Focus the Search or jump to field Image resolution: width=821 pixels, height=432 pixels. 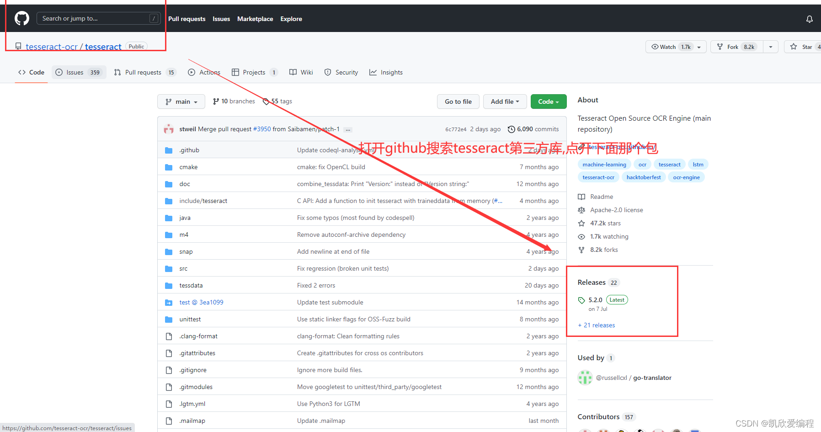pyautogui.click(x=98, y=18)
